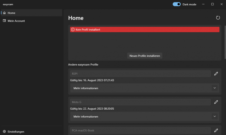Click the Dark mode label
Screen dimensions: 226x135
pos(189,4)
